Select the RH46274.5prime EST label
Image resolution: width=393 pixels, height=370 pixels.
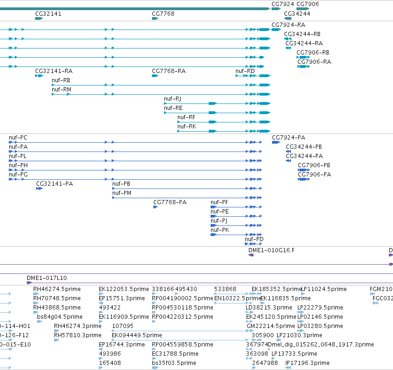57,289
